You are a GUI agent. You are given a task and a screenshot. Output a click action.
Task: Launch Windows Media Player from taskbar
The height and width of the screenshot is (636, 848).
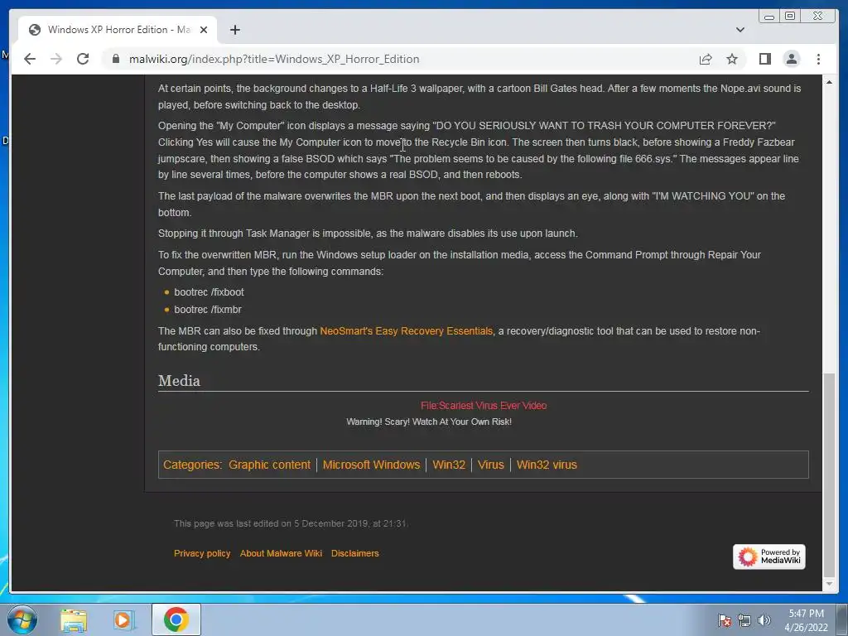tap(123, 619)
